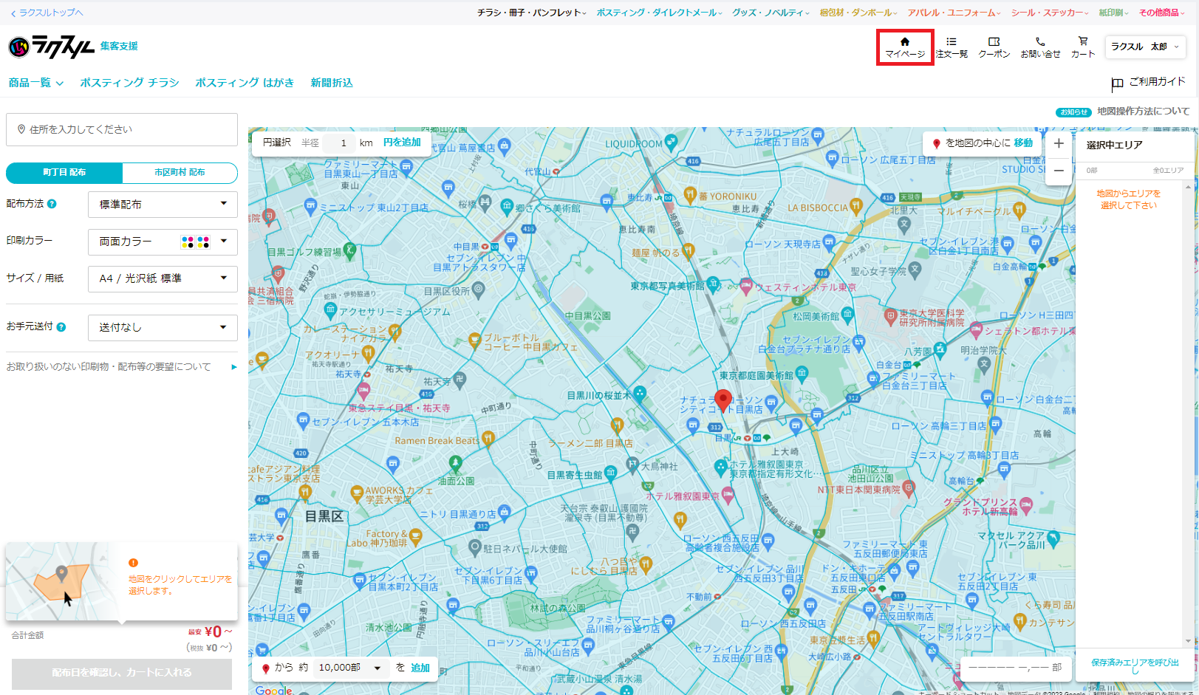Click the 配布方法 help question icon
1199x695 pixels.
pyautogui.click(x=52, y=204)
